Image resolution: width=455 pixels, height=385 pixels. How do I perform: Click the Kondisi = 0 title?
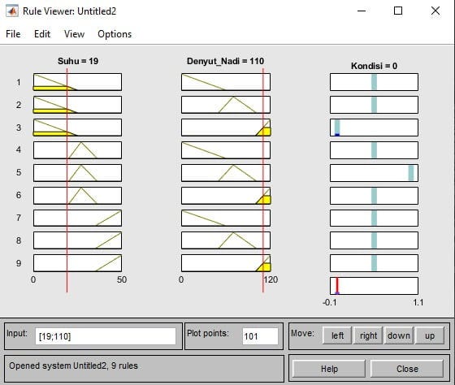coord(374,66)
